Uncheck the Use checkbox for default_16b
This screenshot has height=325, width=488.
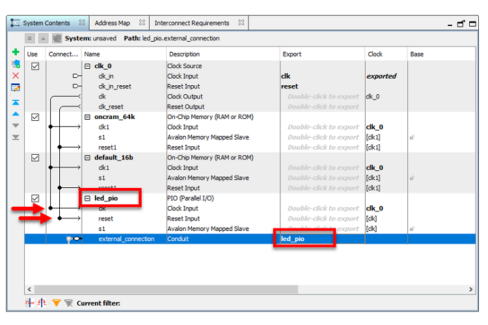pos(35,158)
